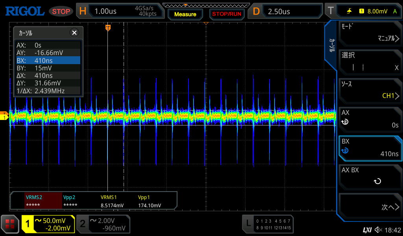Open the red grid function menu icon
Image resolution: width=403 pixels, height=236 pixels.
pyautogui.click(x=10, y=225)
